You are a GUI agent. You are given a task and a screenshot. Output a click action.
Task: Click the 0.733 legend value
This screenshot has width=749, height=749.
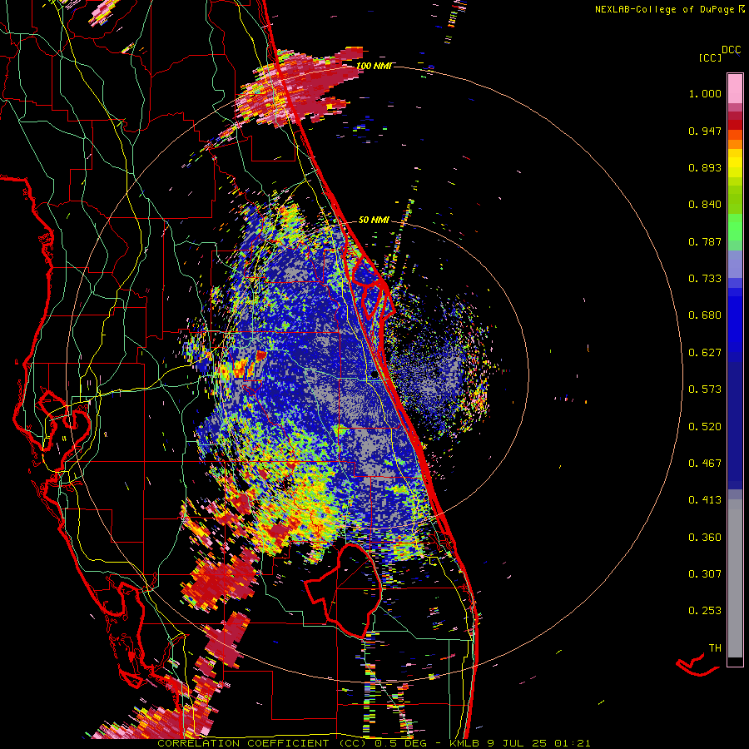point(705,279)
